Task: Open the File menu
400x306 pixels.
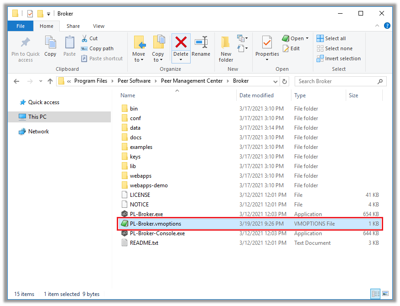Action: tap(20, 26)
